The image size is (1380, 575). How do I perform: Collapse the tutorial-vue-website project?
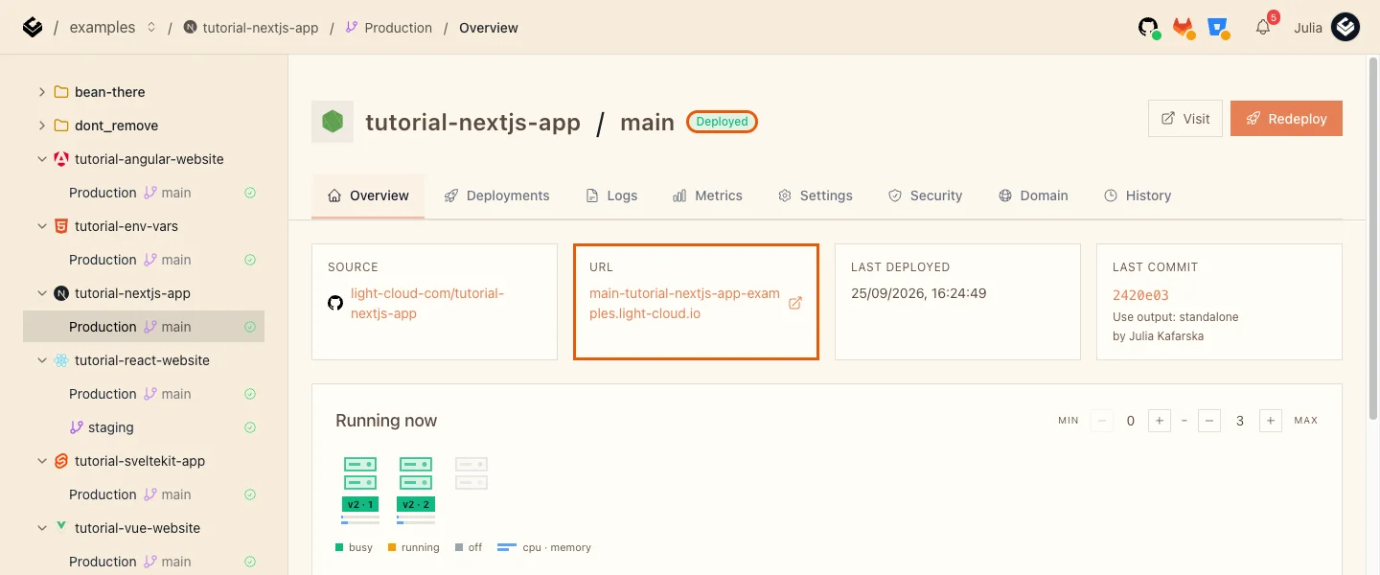41,528
